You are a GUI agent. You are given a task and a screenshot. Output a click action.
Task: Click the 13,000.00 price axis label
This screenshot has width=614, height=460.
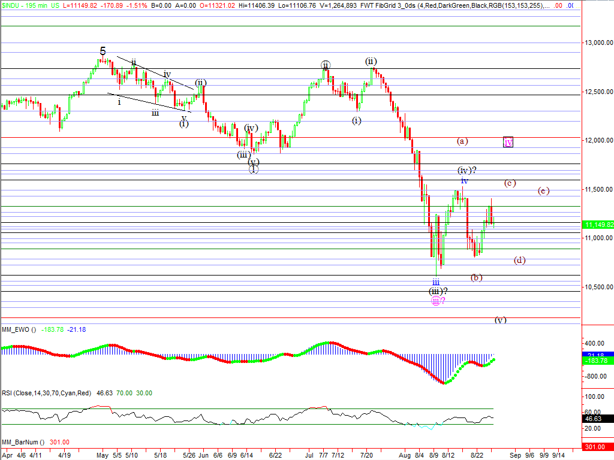tap(598, 43)
